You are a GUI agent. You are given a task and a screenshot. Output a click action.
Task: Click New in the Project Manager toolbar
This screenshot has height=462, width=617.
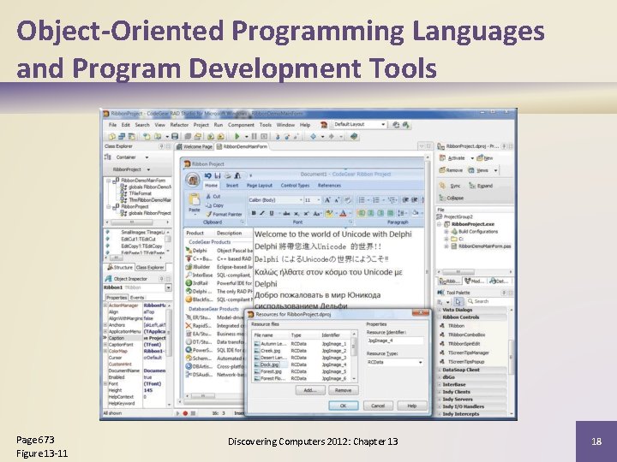[484, 158]
